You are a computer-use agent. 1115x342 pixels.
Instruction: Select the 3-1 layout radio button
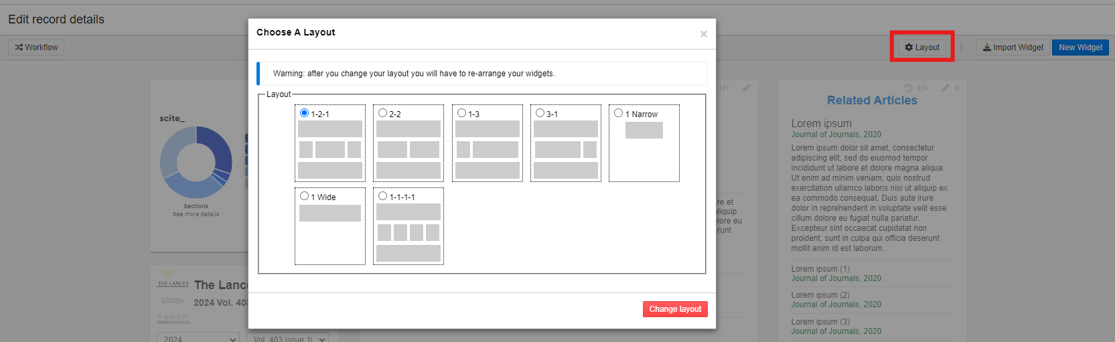click(x=540, y=113)
